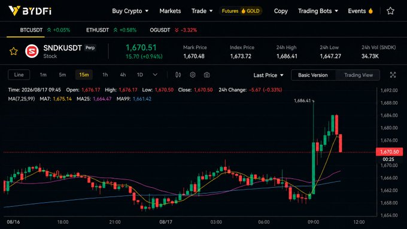Click the SNDKUSDT pair name
The height and width of the screenshot is (229, 407).
[x=63, y=48]
